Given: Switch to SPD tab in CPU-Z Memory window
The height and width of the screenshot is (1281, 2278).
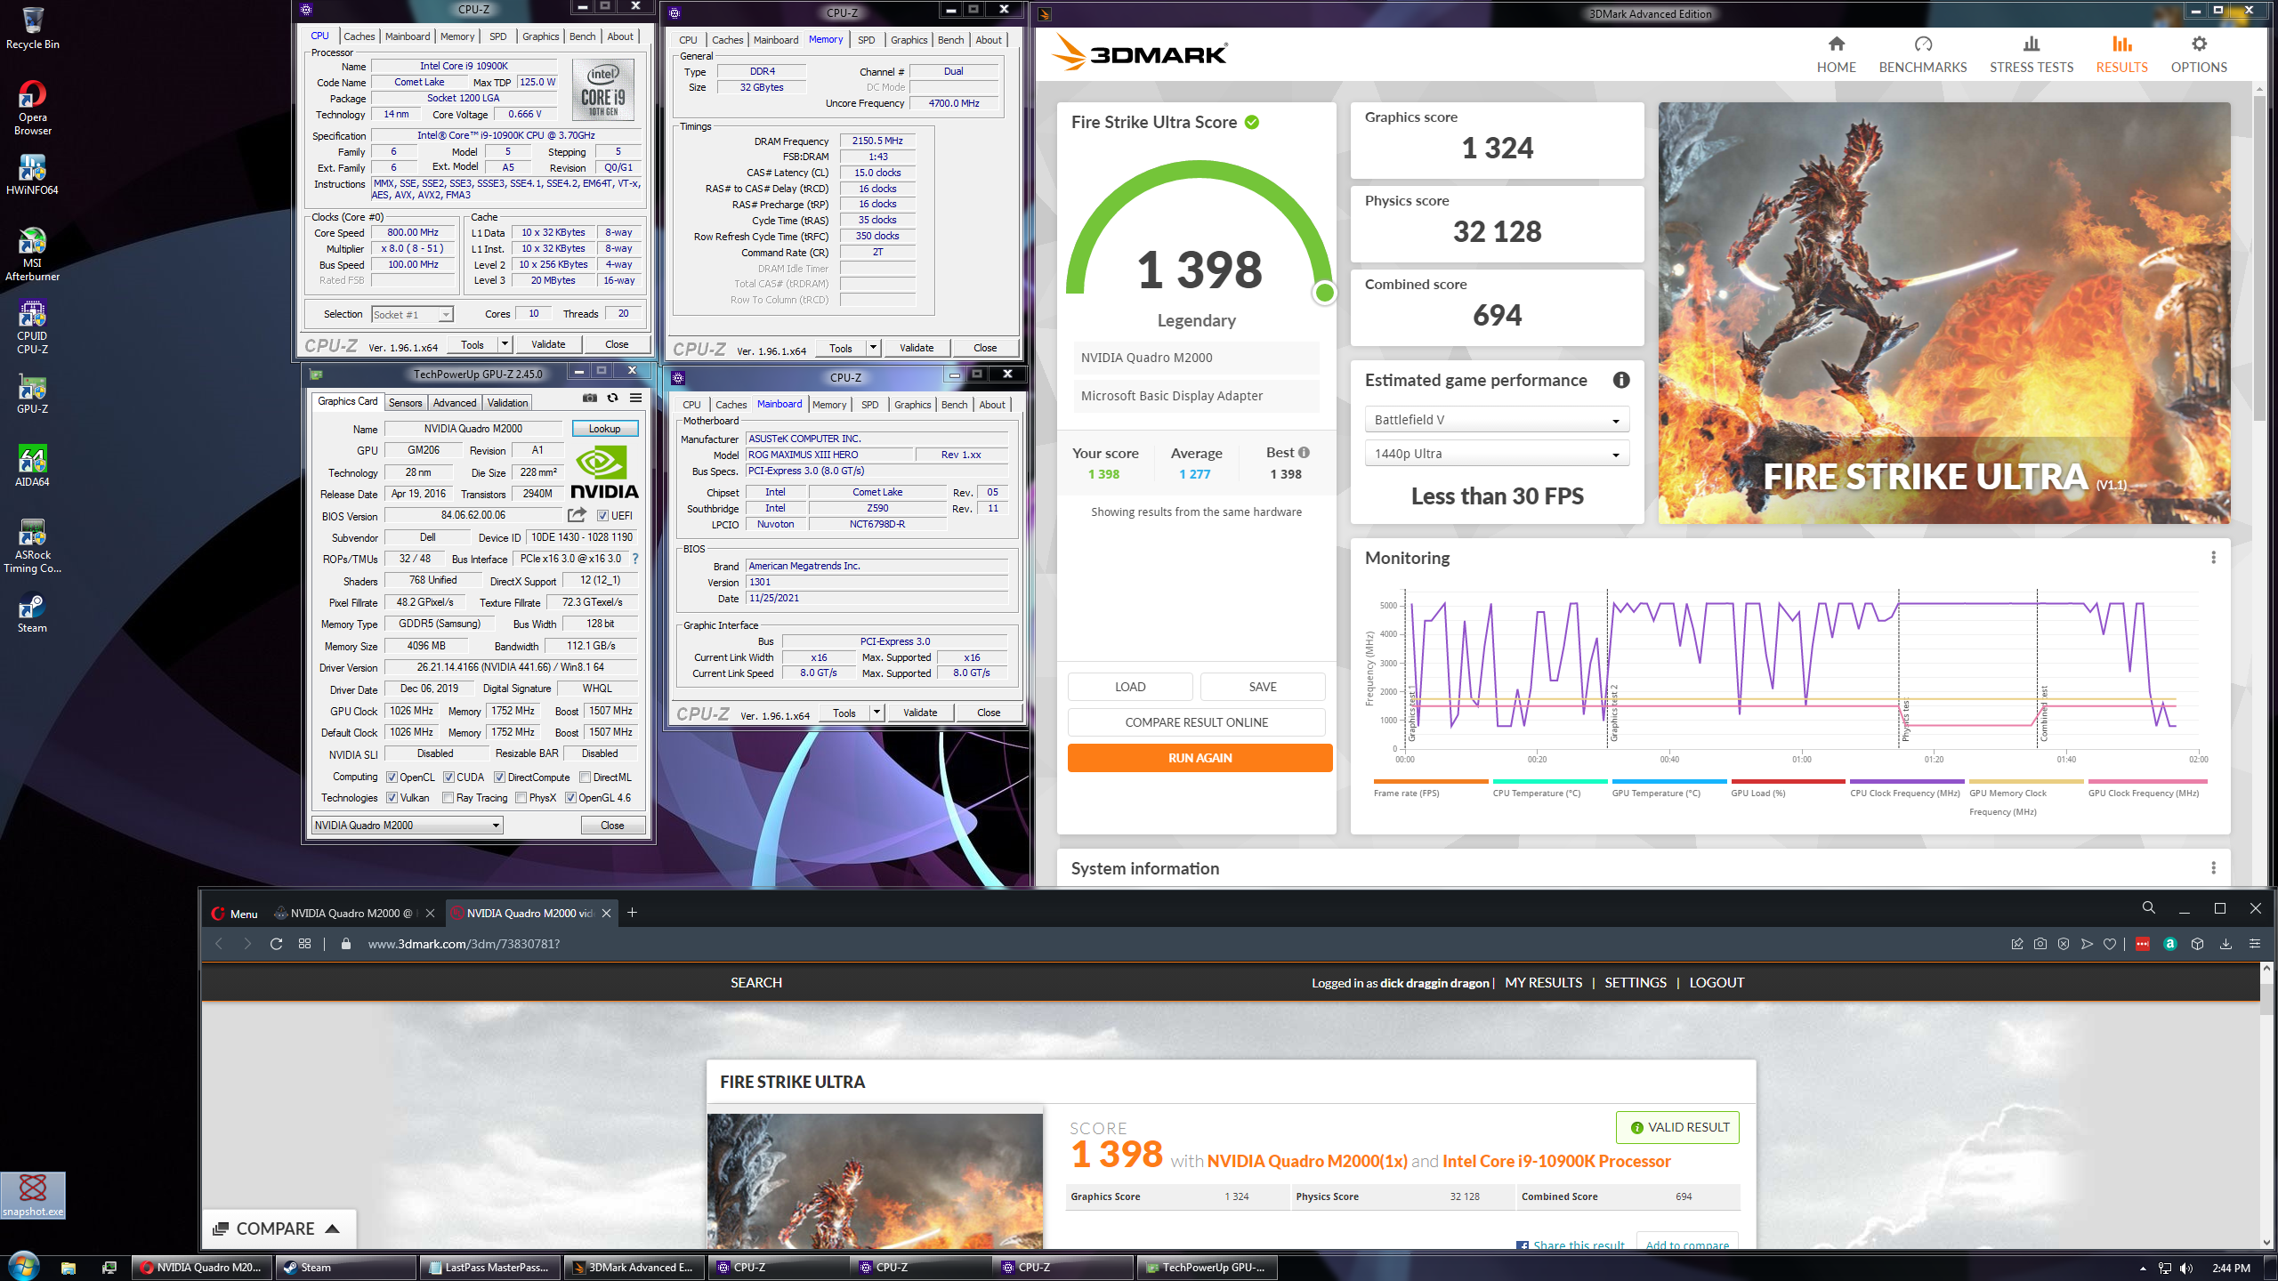Looking at the screenshot, I should pyautogui.click(x=866, y=40).
